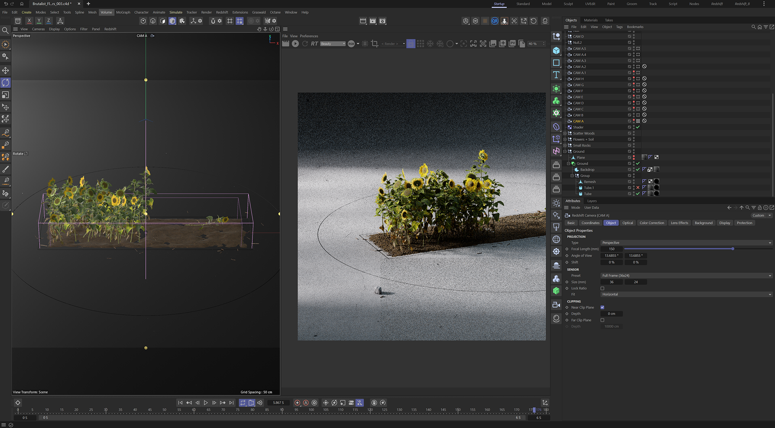
Task: Select the Move tool in left toolbar
Action: point(6,71)
